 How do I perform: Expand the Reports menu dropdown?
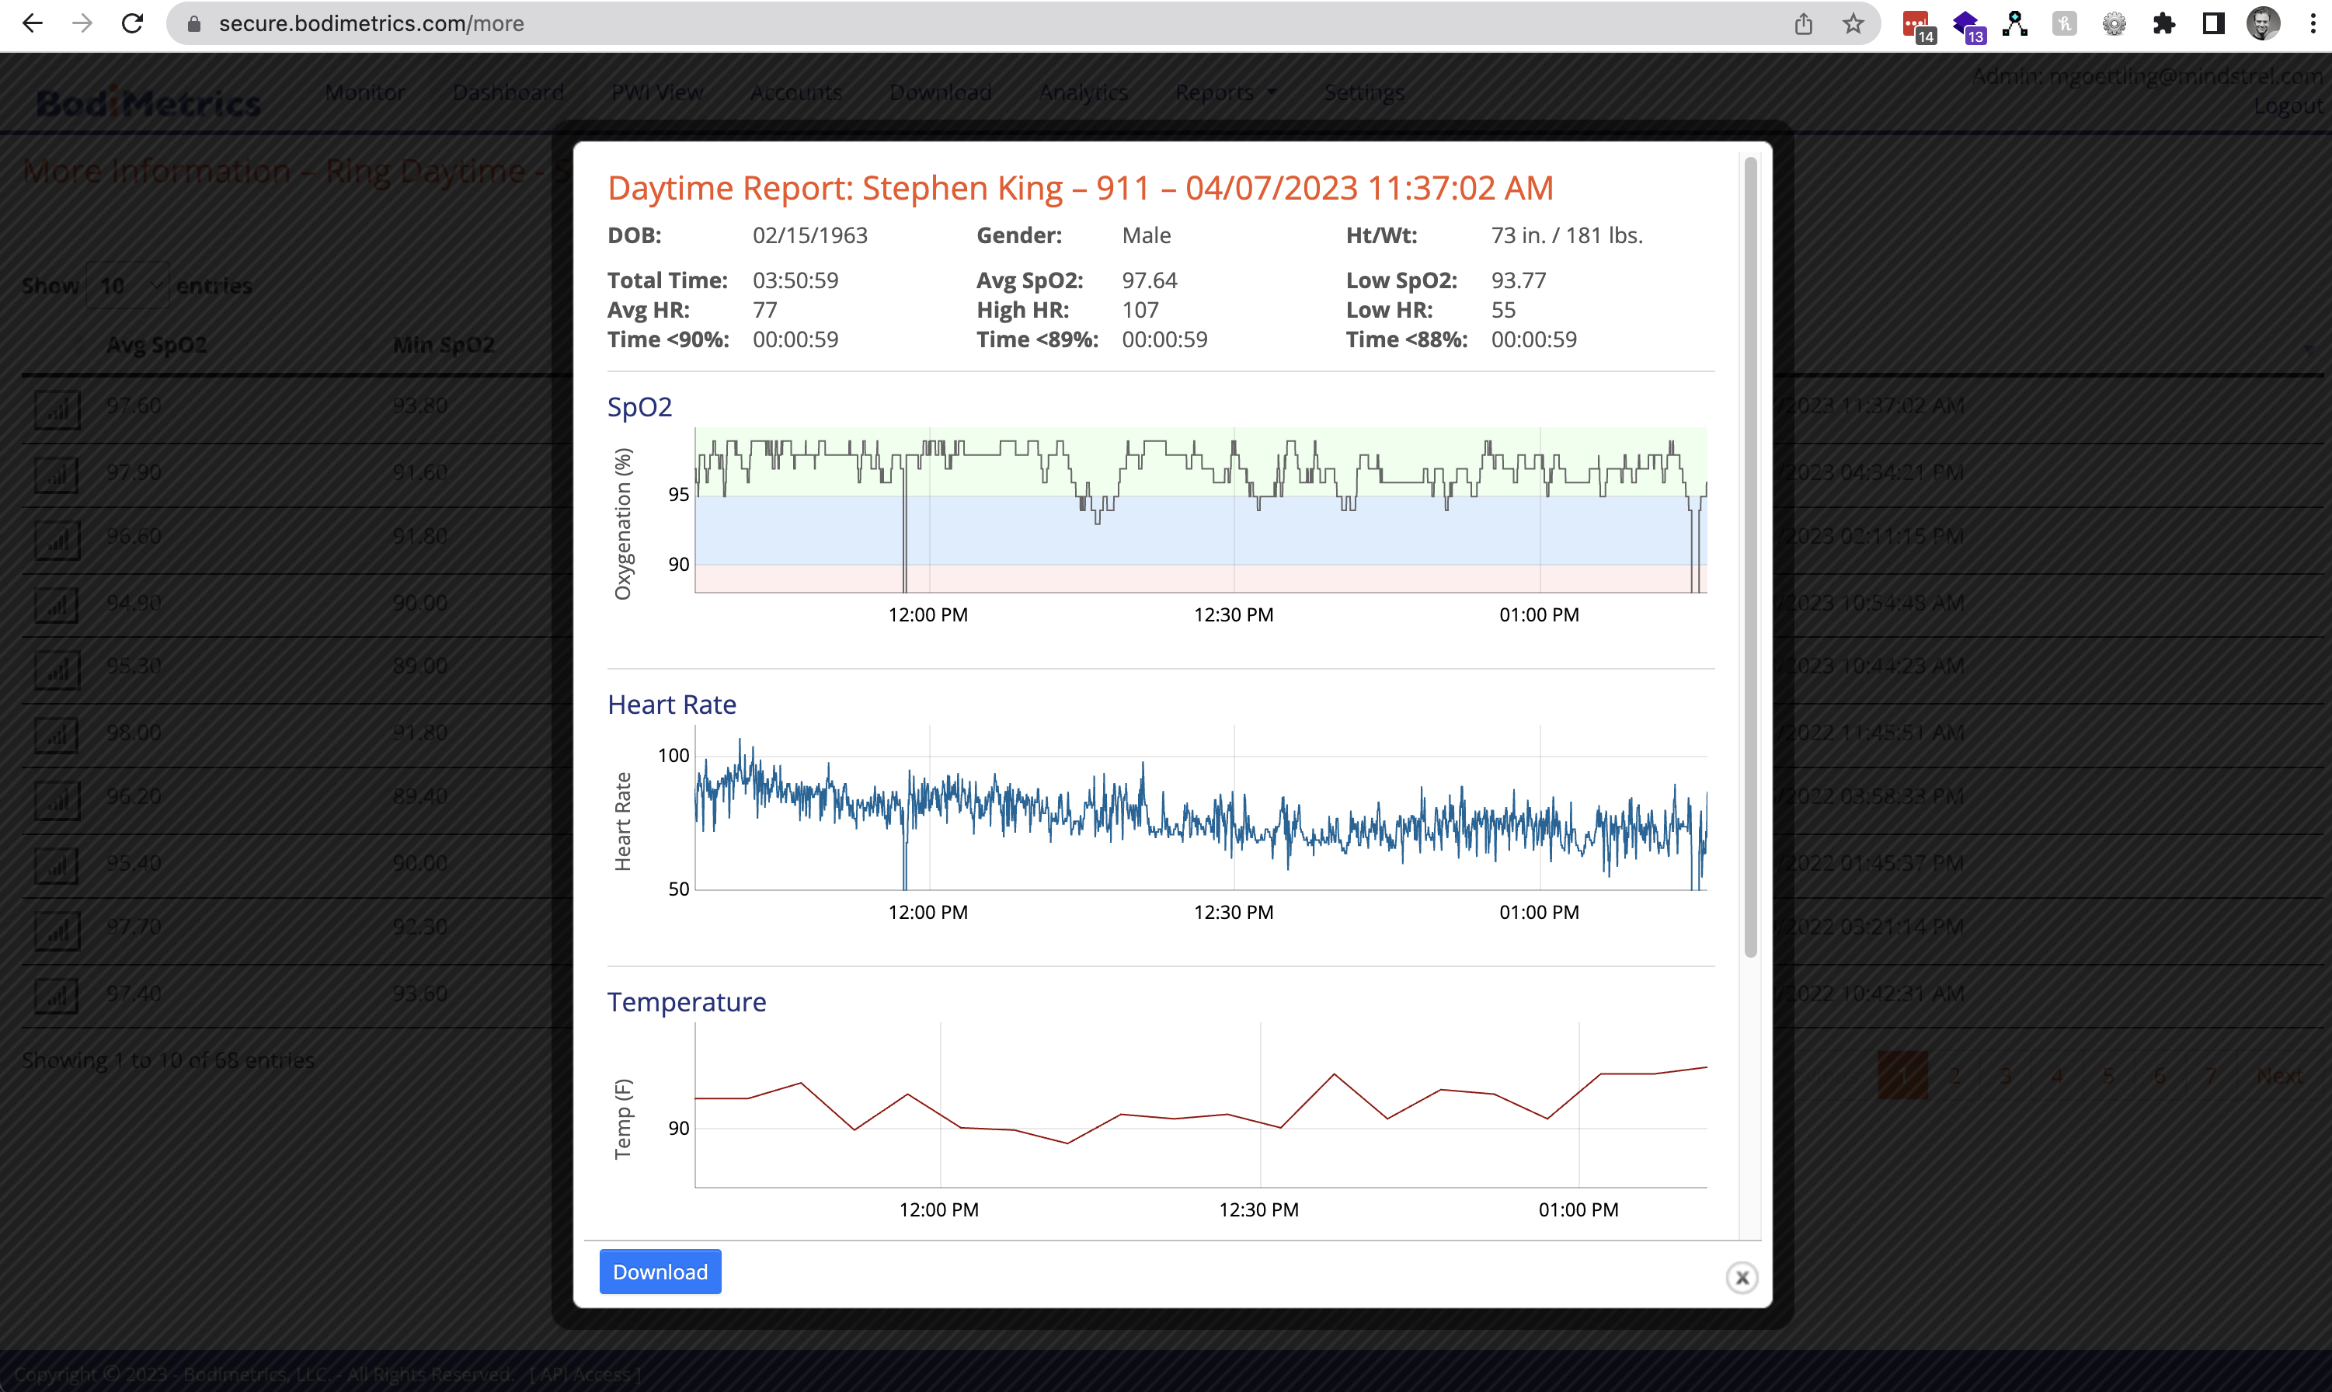1225,92
